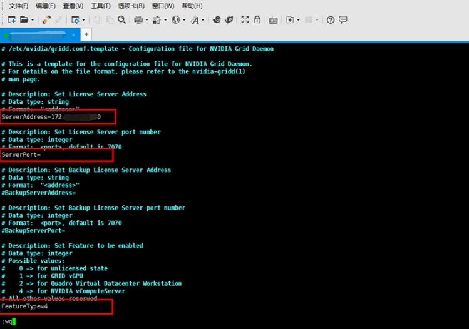Click the font 'A' icon
The width and height of the screenshot is (469, 329).
195,20
